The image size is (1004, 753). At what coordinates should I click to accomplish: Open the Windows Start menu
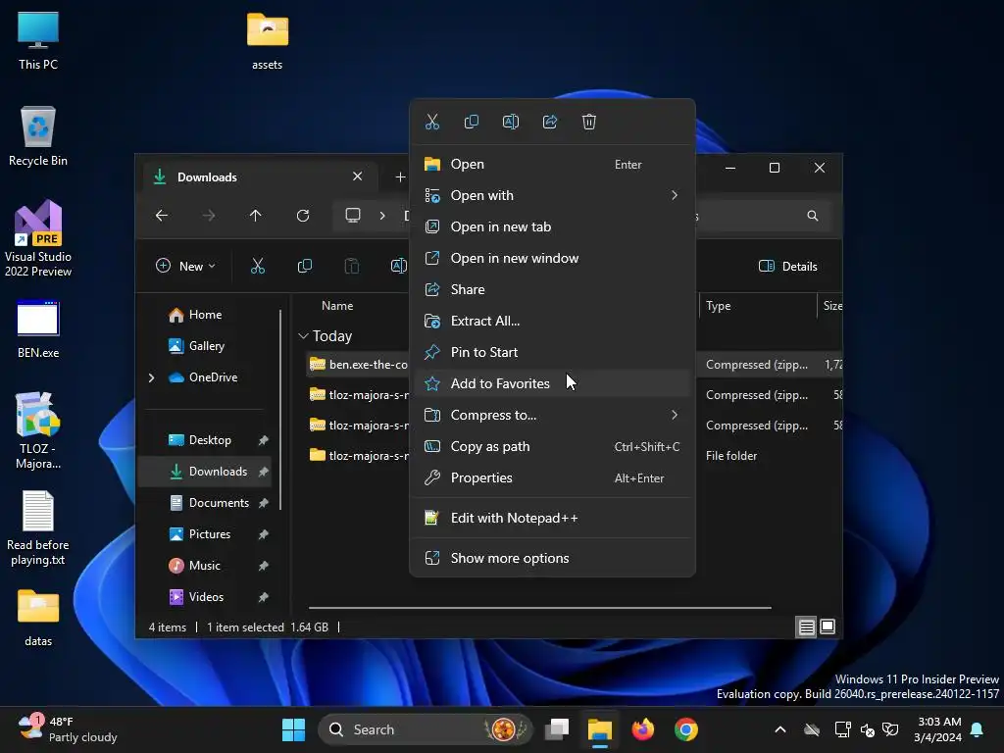[x=294, y=729]
